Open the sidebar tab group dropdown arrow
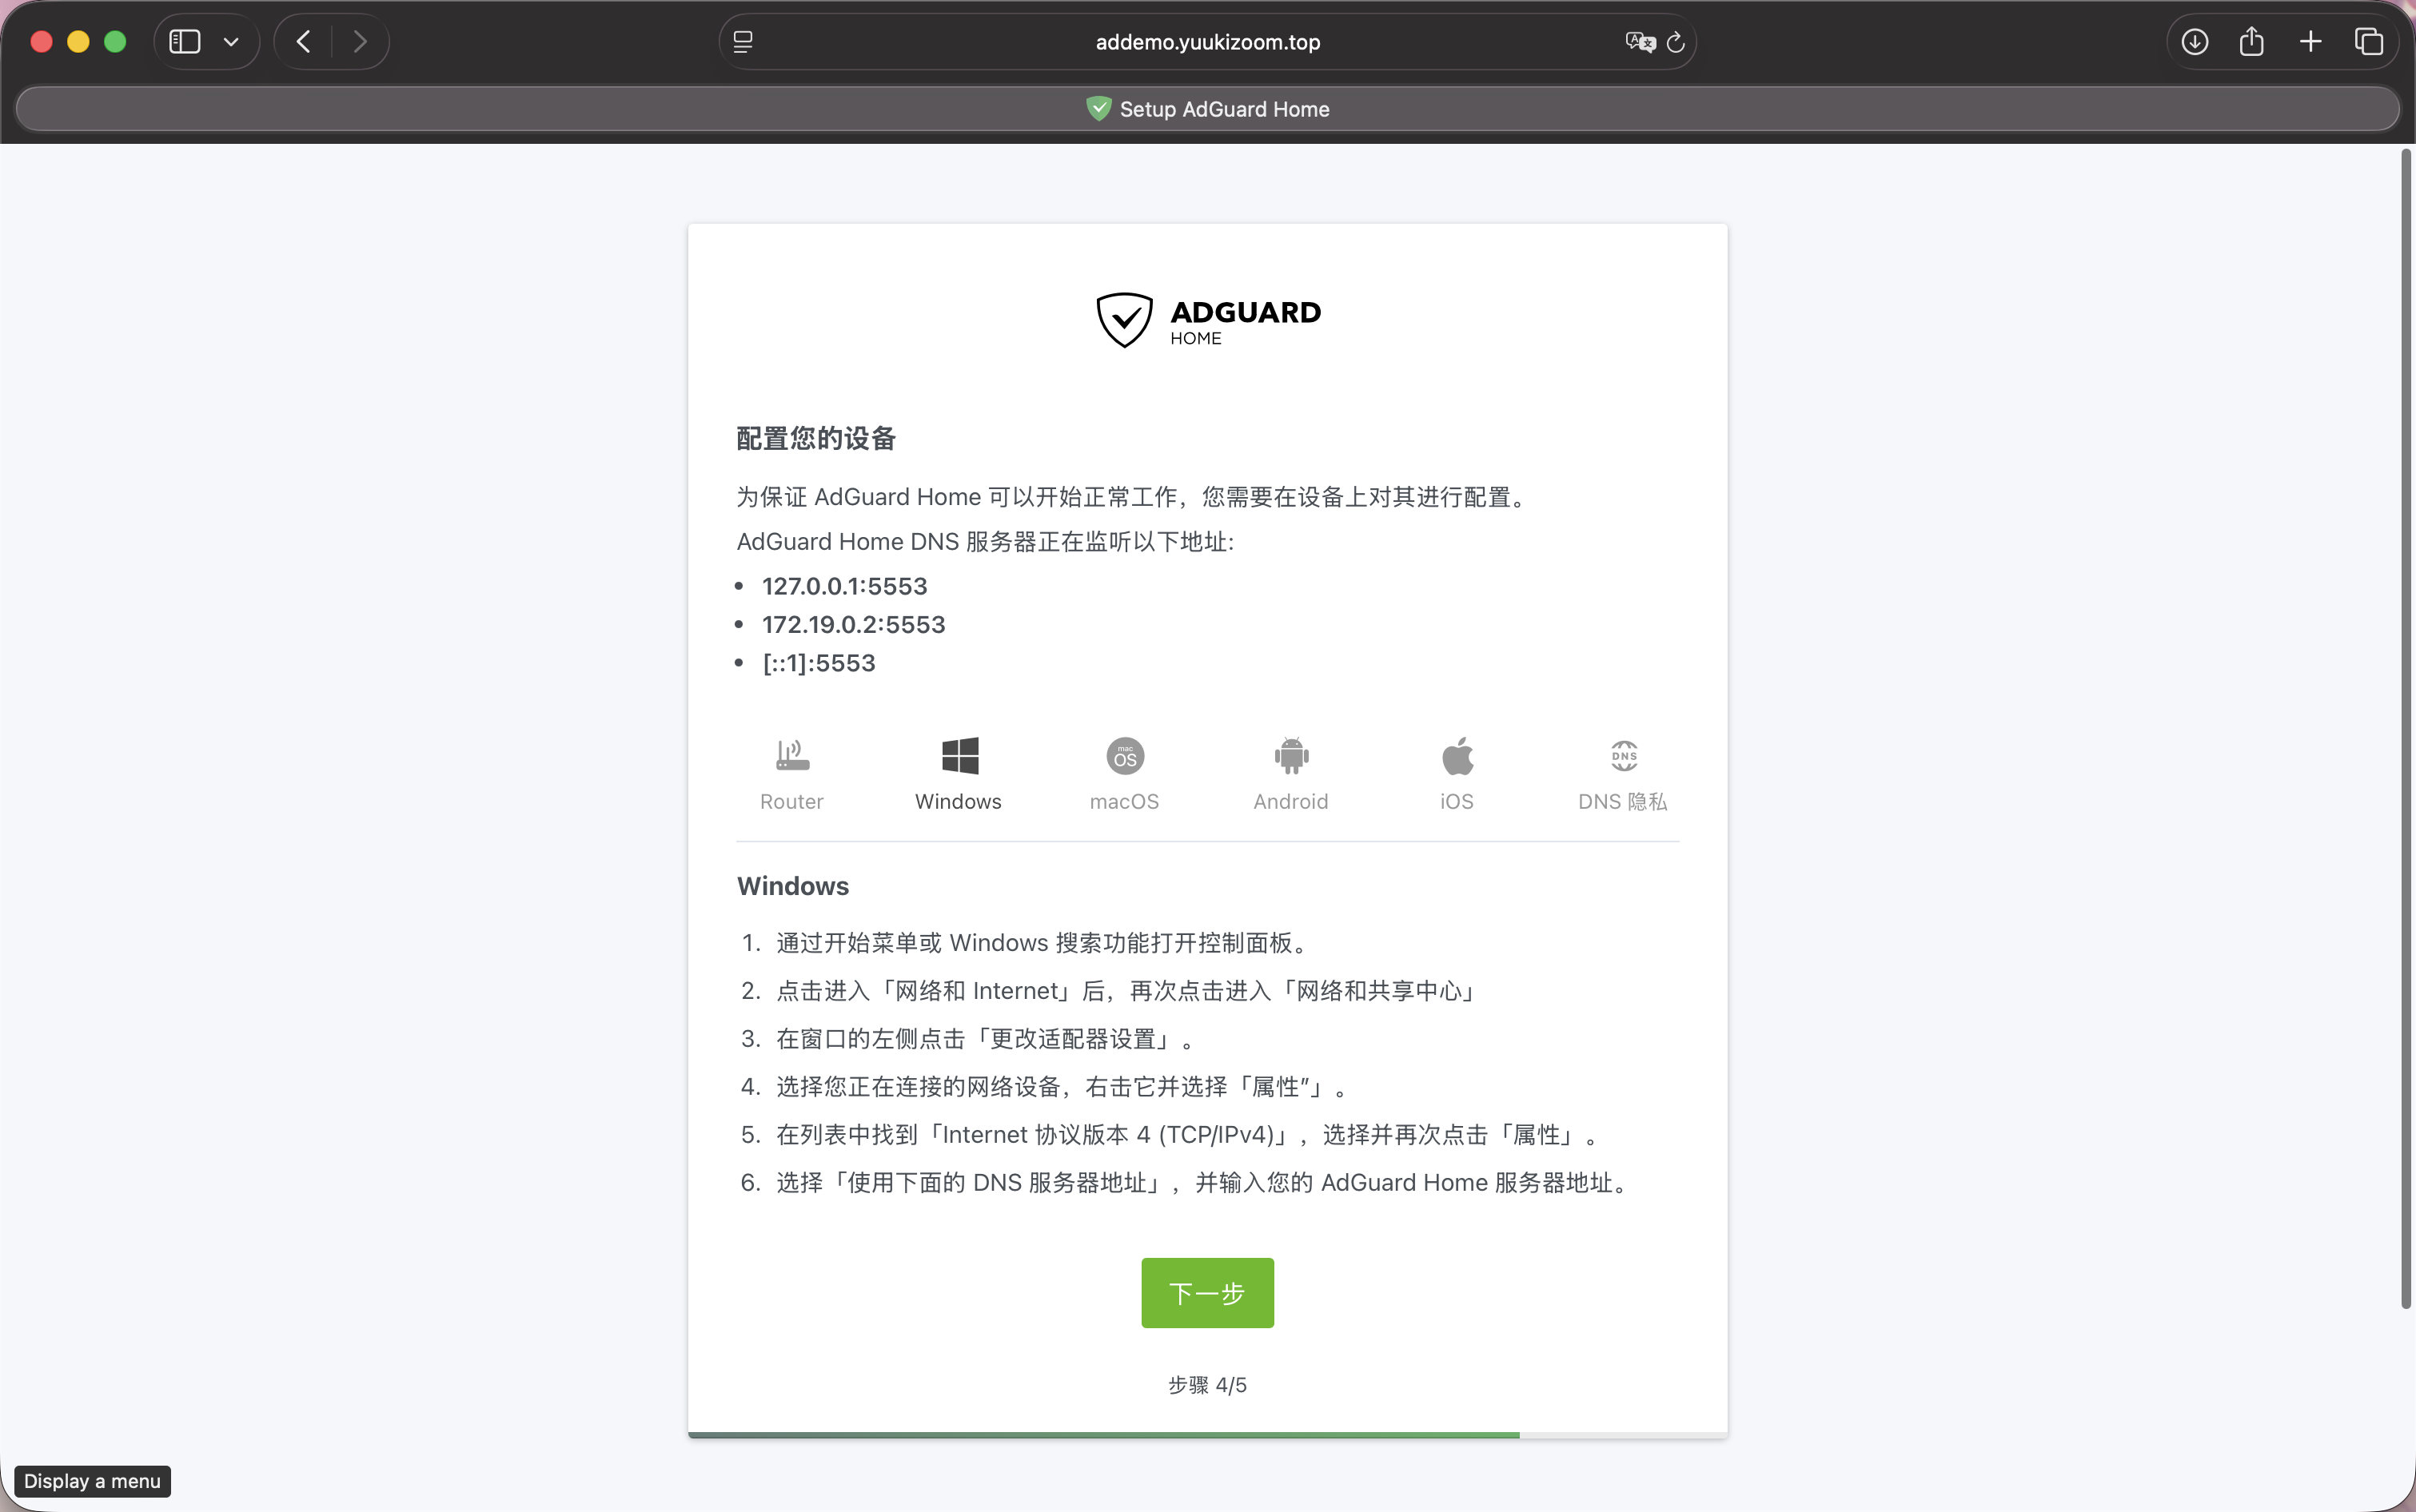 tap(231, 42)
